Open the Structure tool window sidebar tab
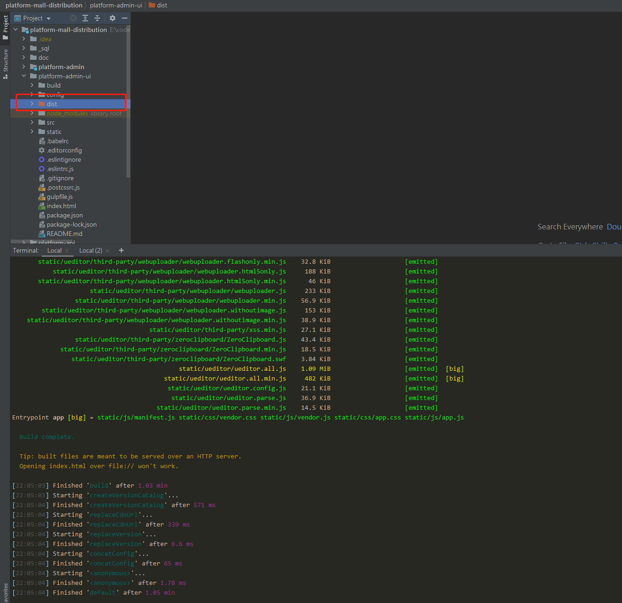The image size is (622, 603). pos(5,64)
